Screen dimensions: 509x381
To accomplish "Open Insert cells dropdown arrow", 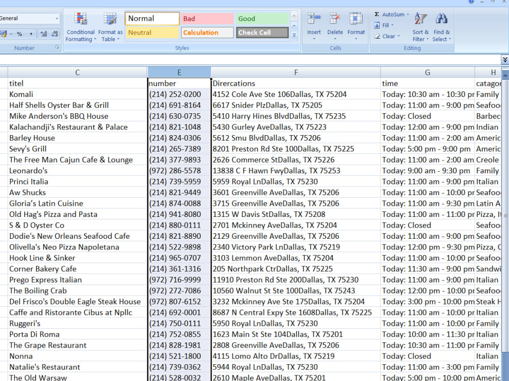I will coord(314,39).
